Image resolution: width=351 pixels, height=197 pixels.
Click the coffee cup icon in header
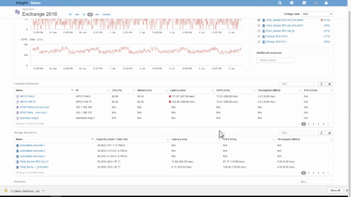[304, 3]
